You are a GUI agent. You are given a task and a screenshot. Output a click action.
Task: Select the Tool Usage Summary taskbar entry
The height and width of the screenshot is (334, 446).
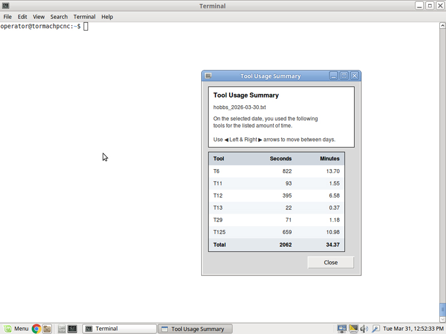click(x=195, y=328)
